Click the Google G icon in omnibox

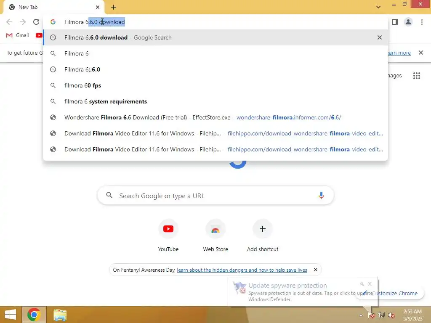click(53, 22)
